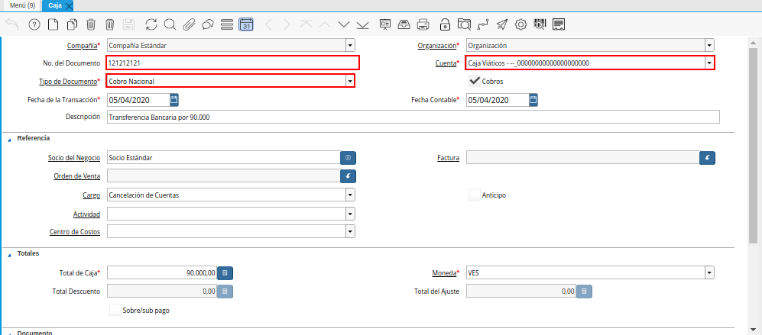This screenshot has width=762, height=335.
Task: Click the Descripción text field
Action: pos(413,117)
